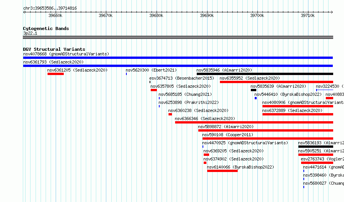Screen dimensions: 344x202
Task: Open label esv3674713 (Besenbacher2015)
Action: tap(182, 78)
